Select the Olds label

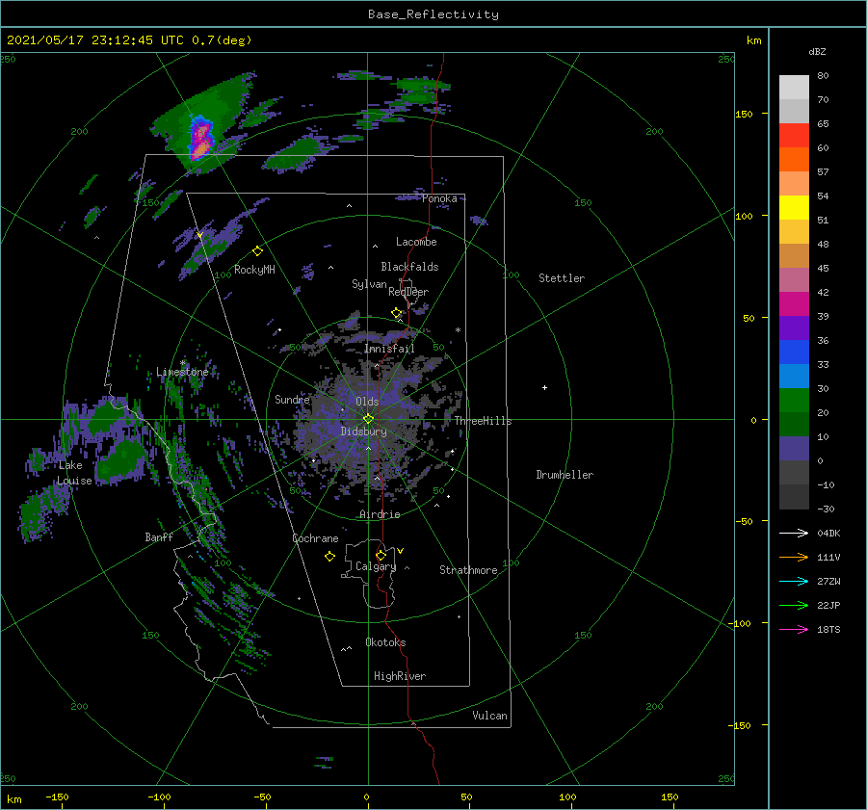367,402
